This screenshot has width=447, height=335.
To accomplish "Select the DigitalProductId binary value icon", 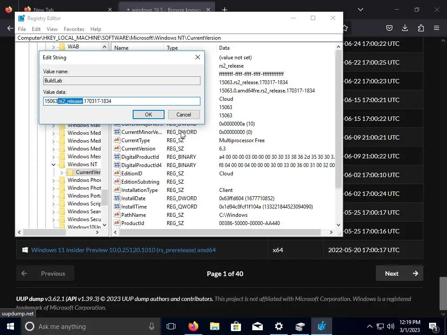I will tap(117, 157).
